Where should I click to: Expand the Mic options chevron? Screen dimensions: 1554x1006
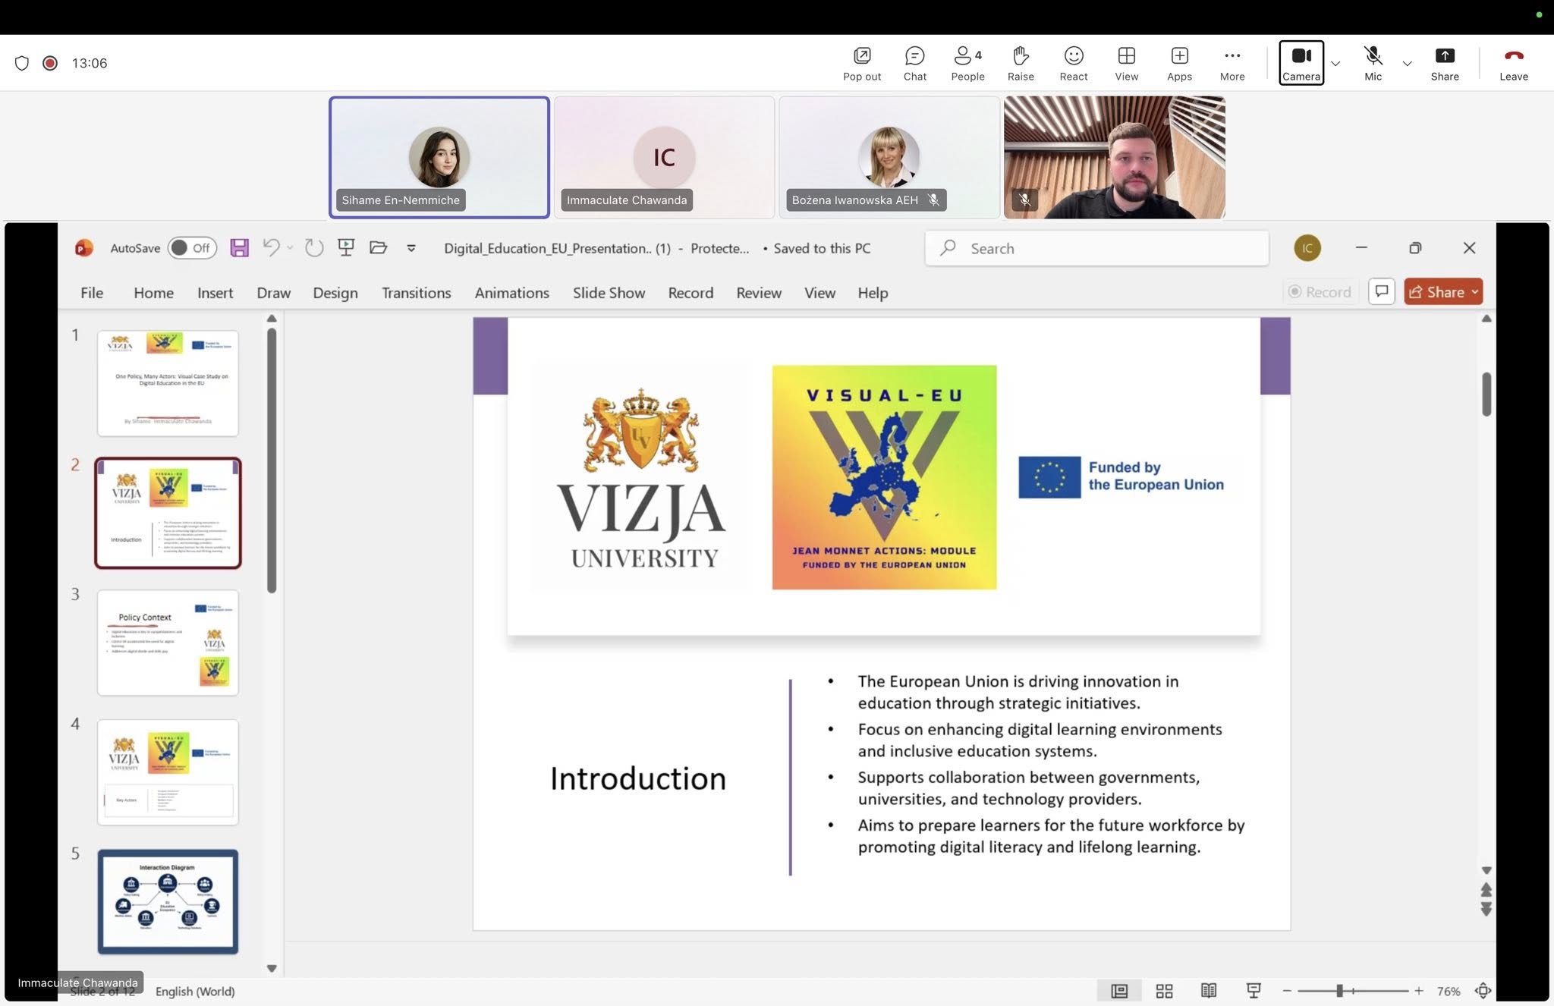click(x=1407, y=64)
